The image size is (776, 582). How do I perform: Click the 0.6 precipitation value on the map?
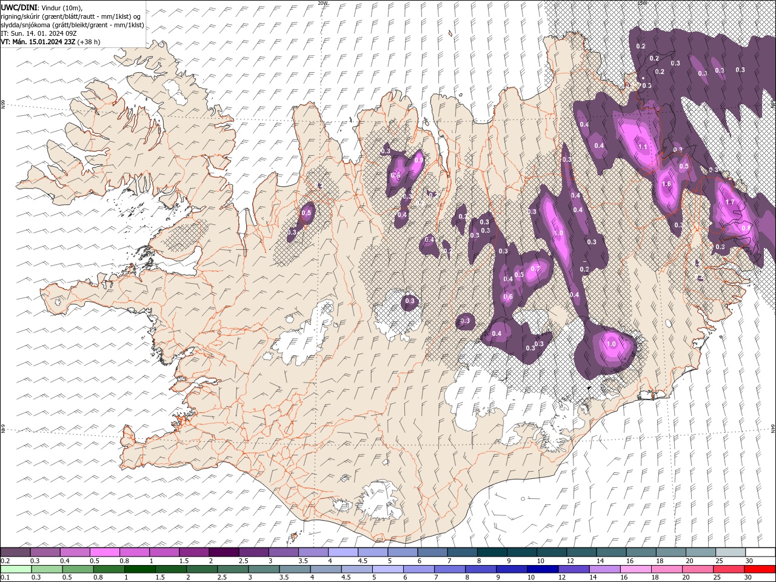click(508, 297)
